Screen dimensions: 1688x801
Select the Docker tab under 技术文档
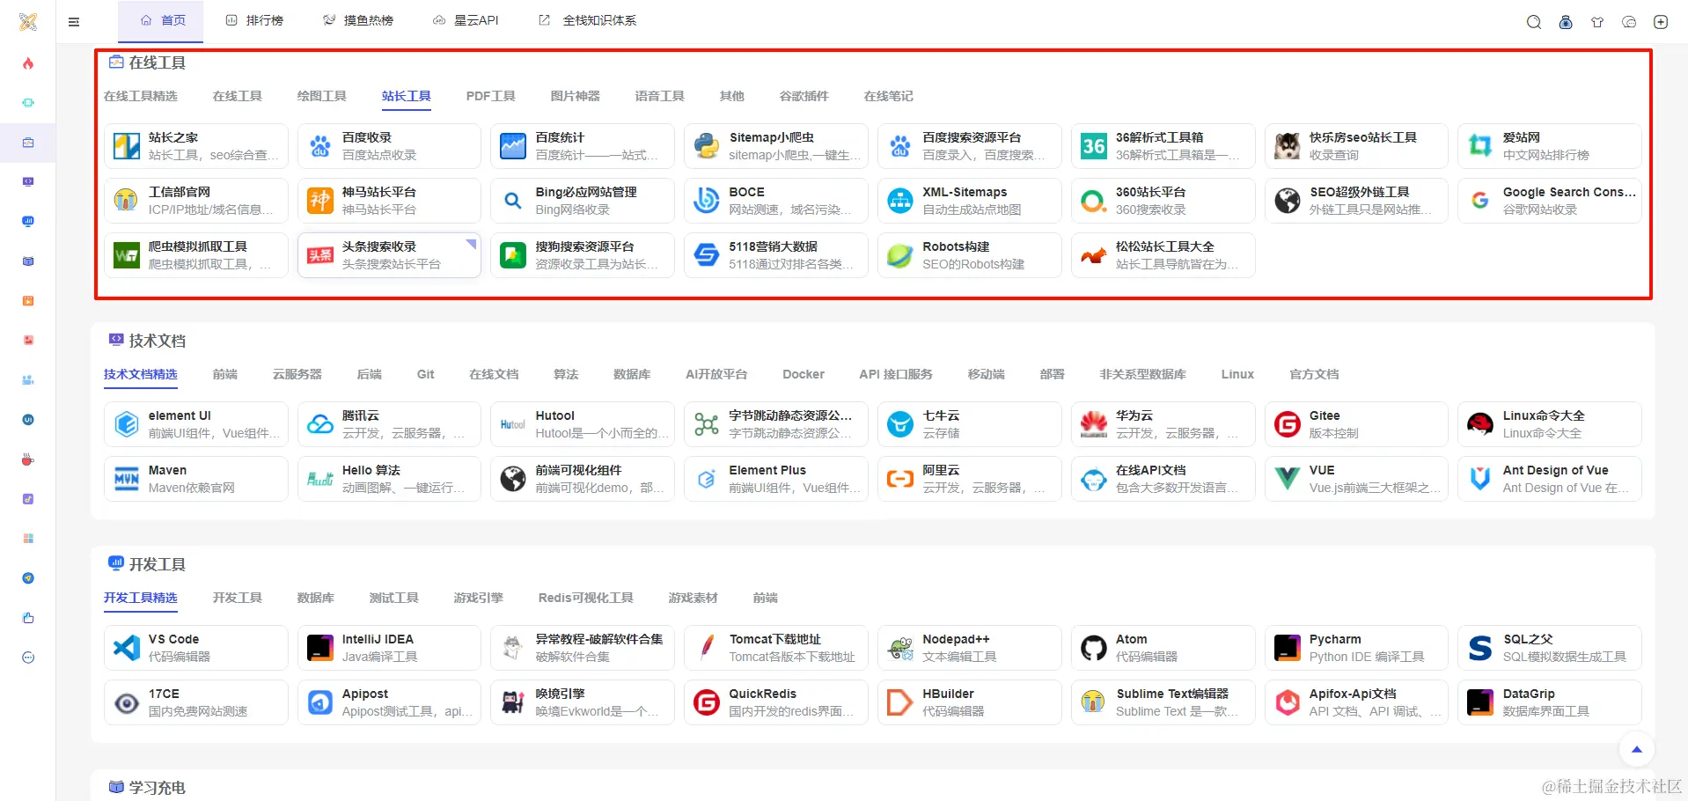coord(802,374)
